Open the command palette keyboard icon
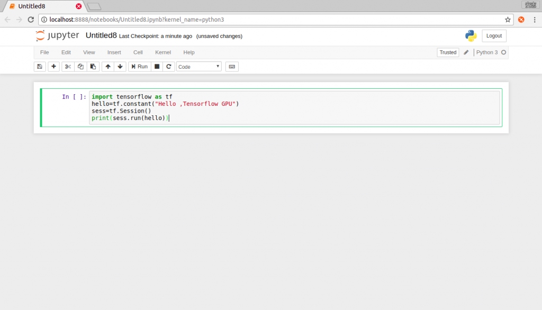The width and height of the screenshot is (542, 310). click(232, 67)
